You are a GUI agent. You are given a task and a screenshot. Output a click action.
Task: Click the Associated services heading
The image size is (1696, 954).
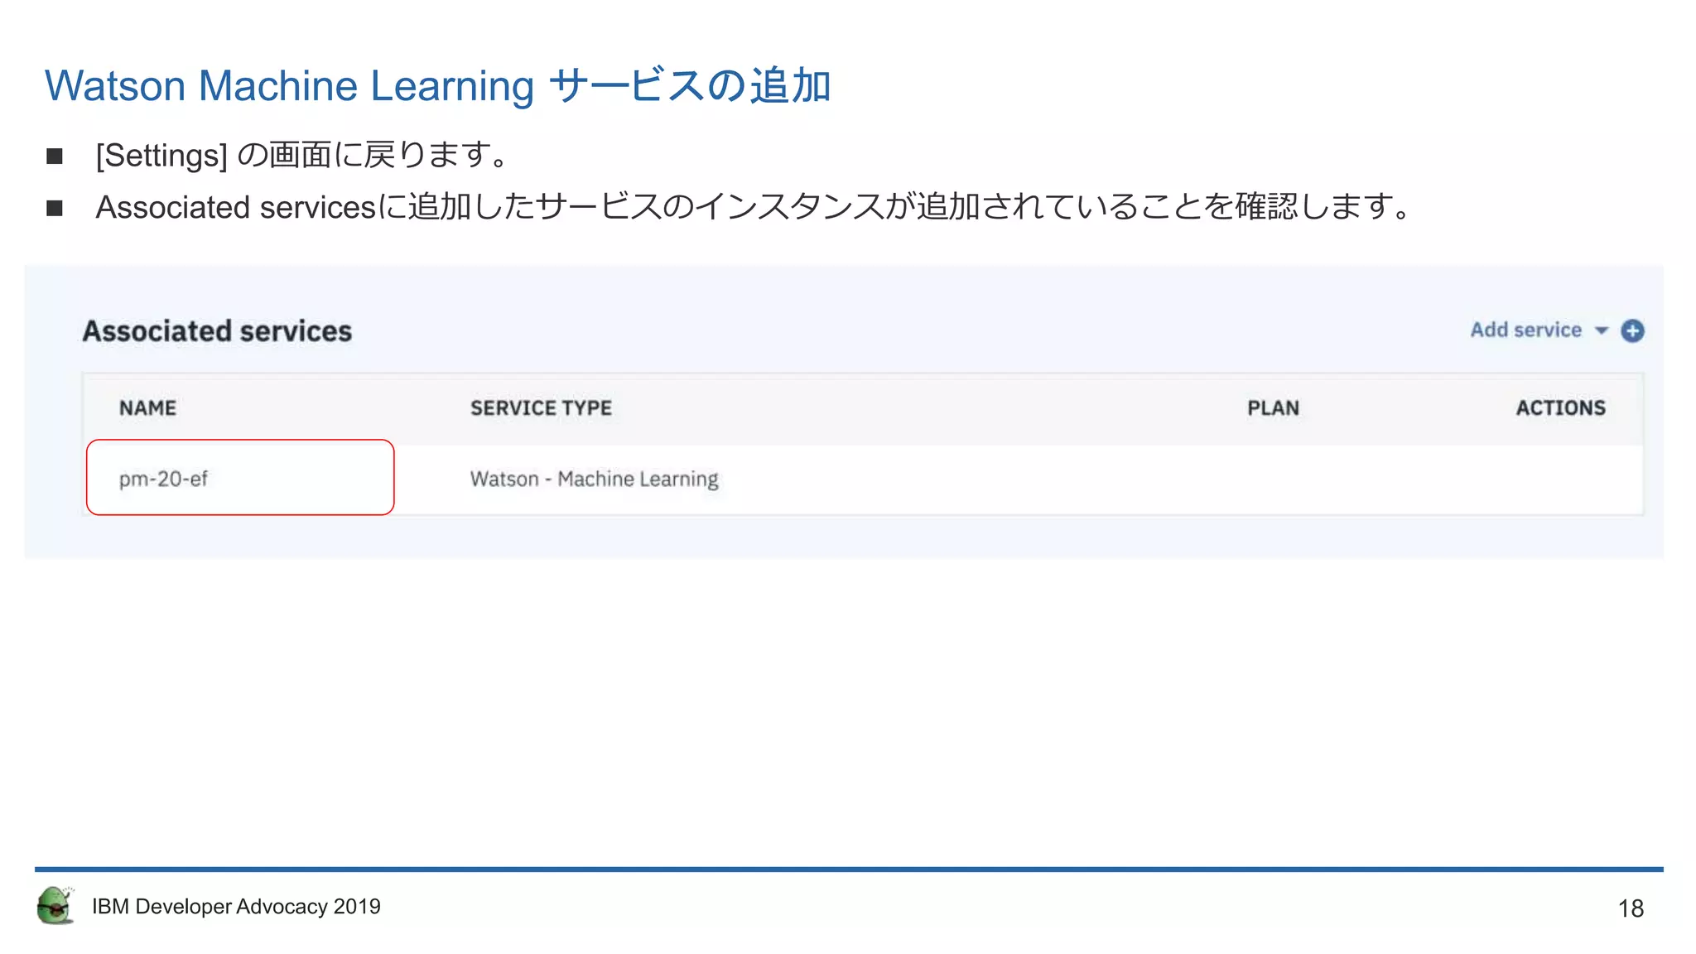pyautogui.click(x=217, y=331)
